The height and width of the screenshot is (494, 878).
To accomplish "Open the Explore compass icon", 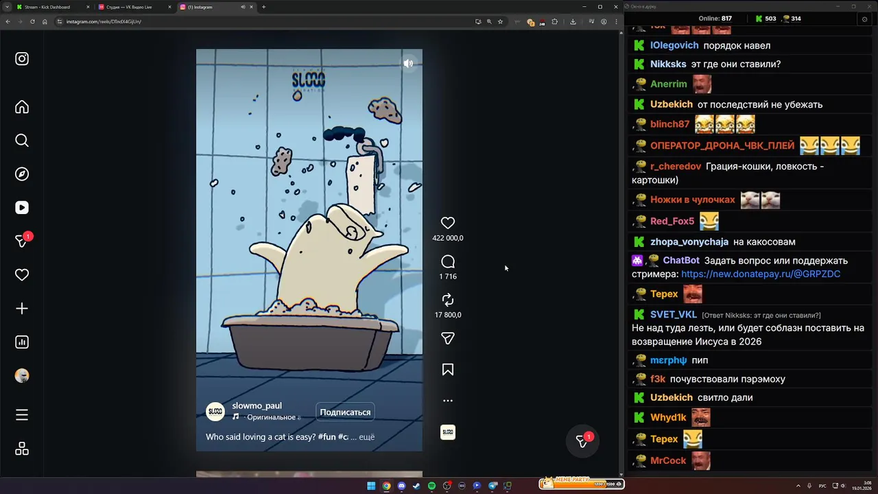I will [22, 174].
